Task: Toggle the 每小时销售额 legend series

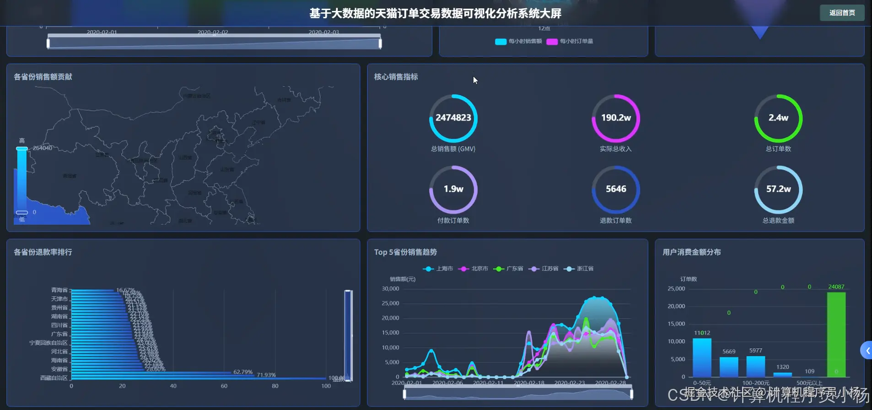Action: (x=518, y=41)
